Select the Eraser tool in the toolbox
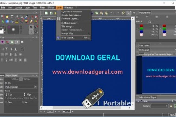The width and height of the screenshot is (176, 117). (36, 17)
